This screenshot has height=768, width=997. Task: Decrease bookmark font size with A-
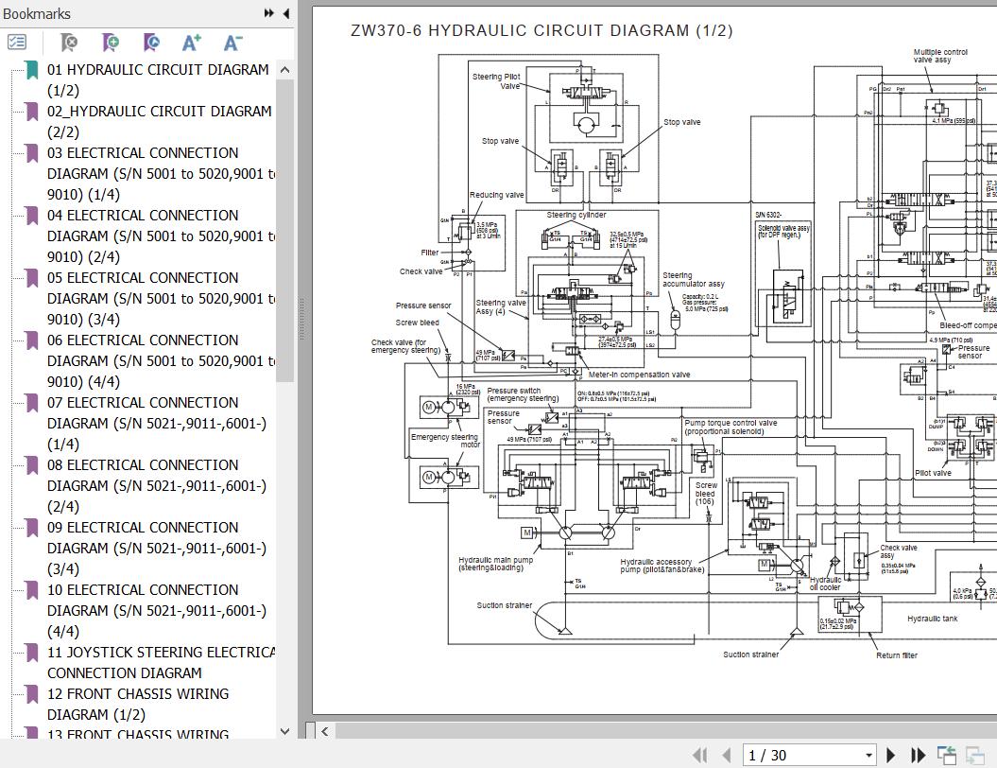pyautogui.click(x=232, y=43)
